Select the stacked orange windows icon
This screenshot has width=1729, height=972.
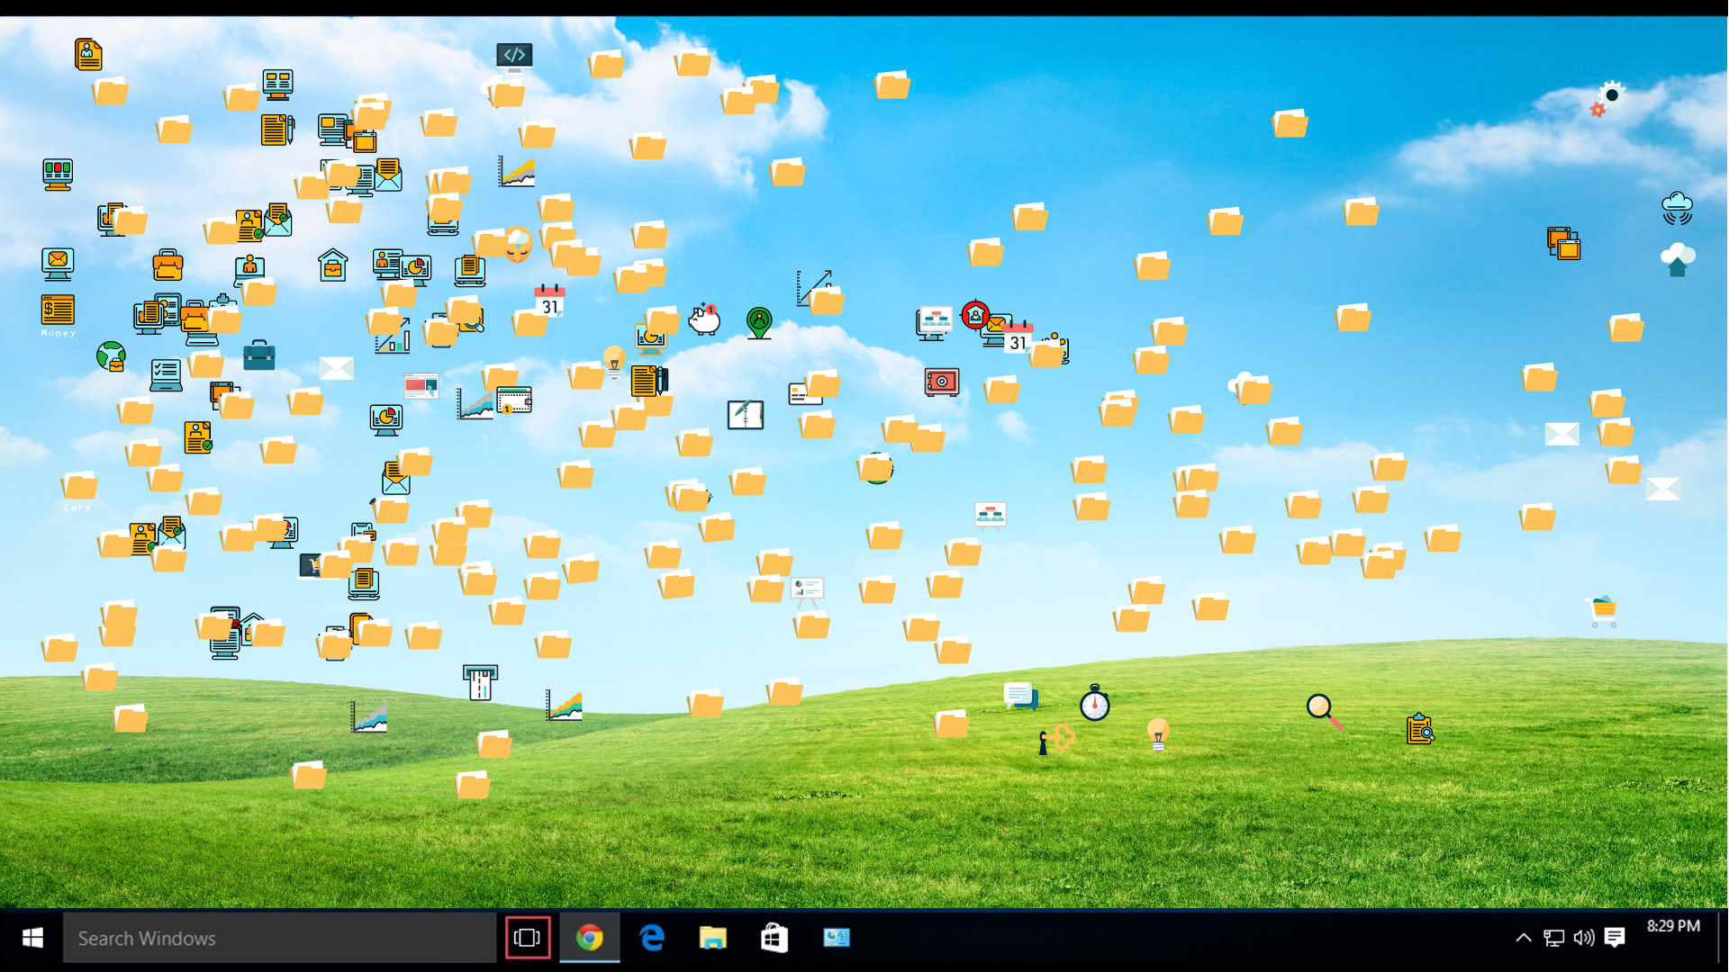click(x=1564, y=243)
